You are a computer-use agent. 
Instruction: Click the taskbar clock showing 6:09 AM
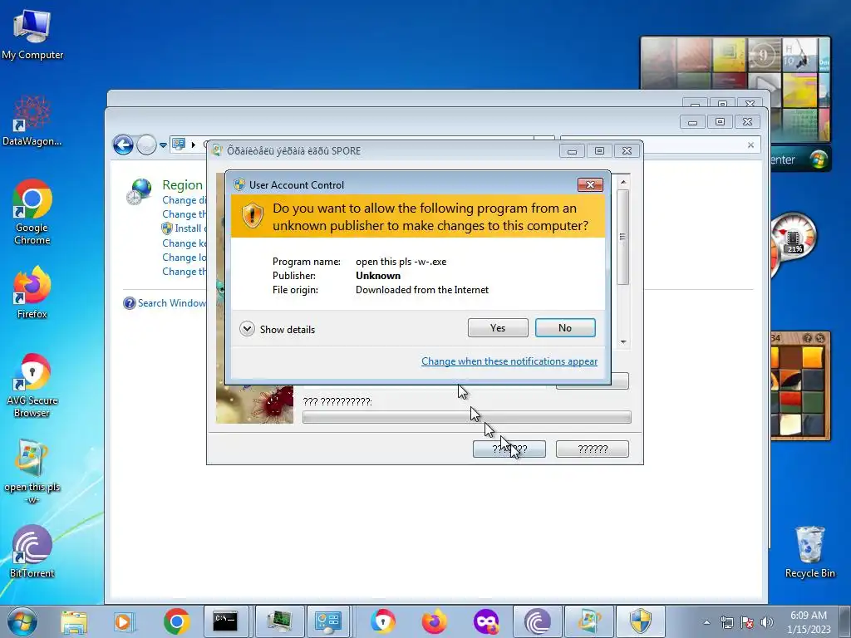tap(809, 622)
